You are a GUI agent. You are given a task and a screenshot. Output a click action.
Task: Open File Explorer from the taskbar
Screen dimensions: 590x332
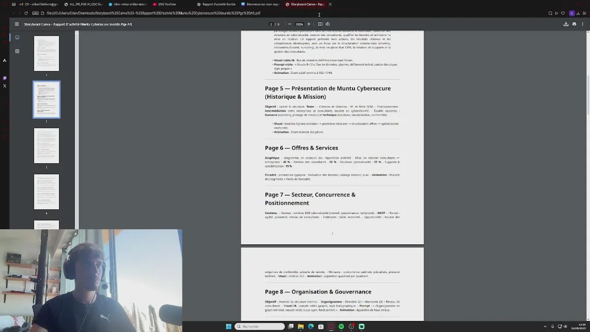point(301,326)
